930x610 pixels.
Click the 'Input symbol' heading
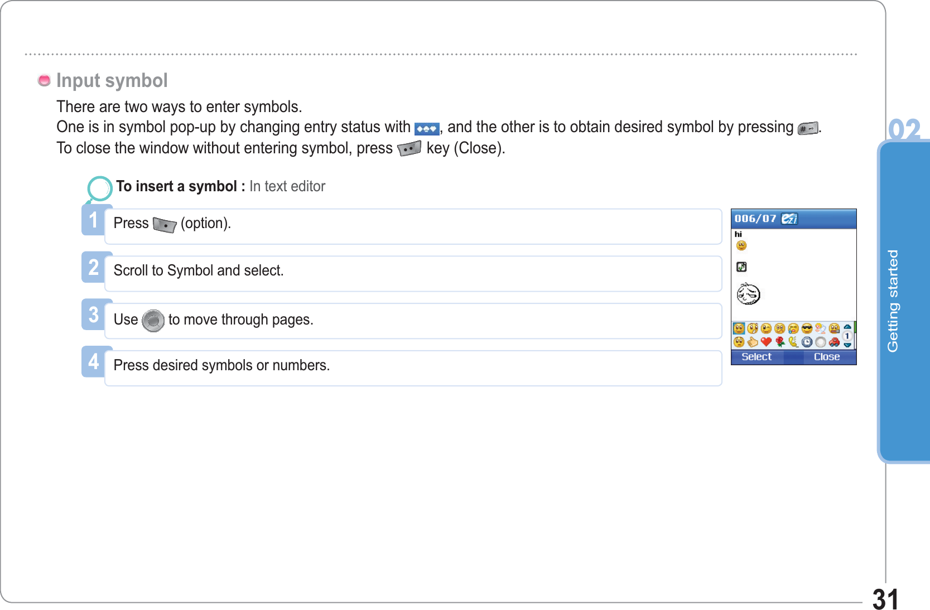point(112,80)
